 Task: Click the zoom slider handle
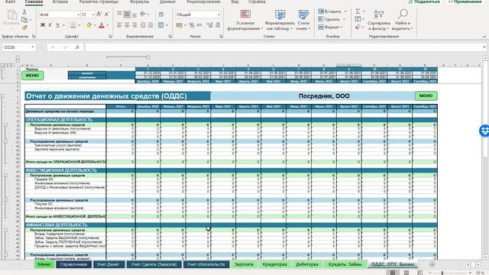pos(442,273)
